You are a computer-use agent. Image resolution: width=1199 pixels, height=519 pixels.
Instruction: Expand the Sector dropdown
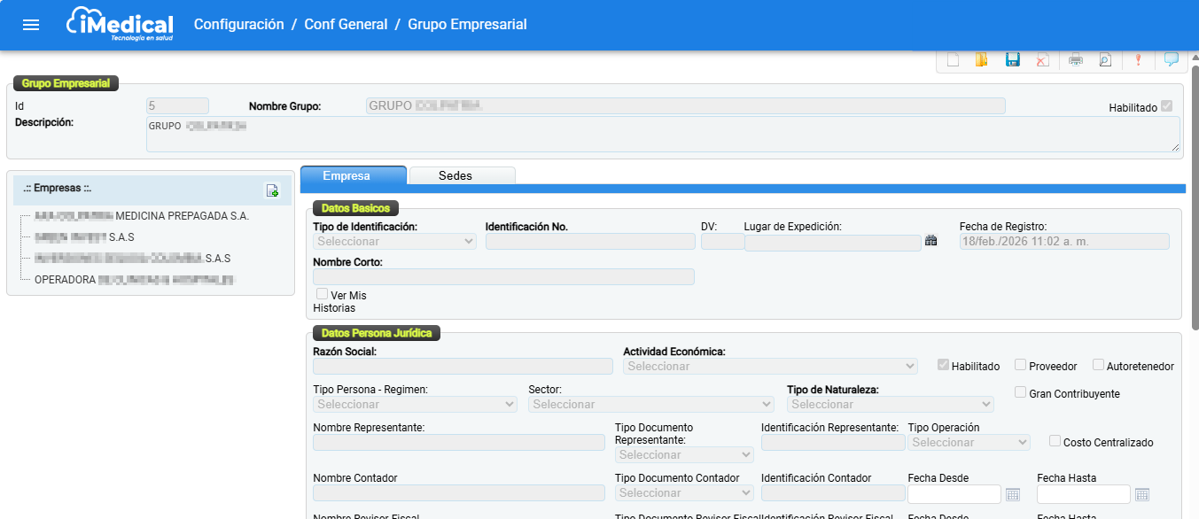point(651,404)
